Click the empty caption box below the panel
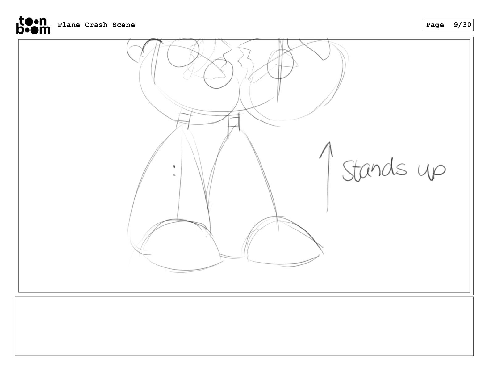The image size is (489, 378). click(x=244, y=326)
